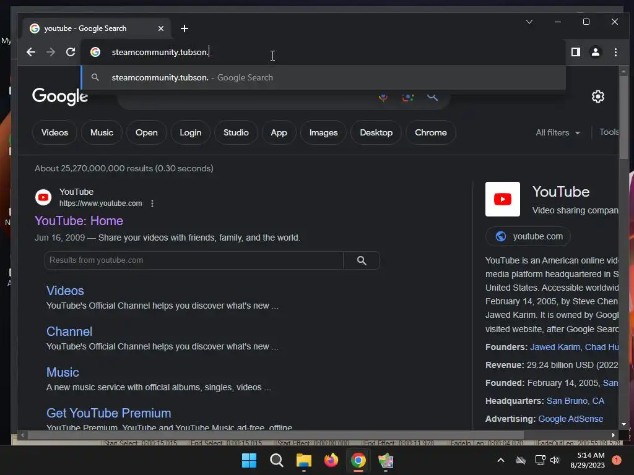Close the youtube - Google Search tab
The width and height of the screenshot is (634, 475).
pos(161,28)
